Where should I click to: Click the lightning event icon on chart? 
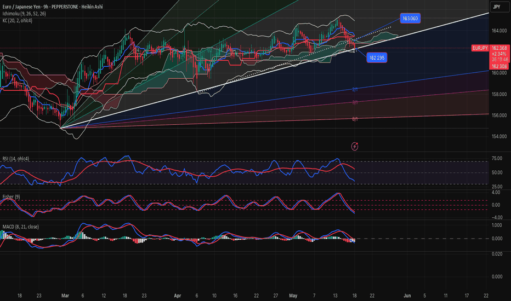click(355, 147)
